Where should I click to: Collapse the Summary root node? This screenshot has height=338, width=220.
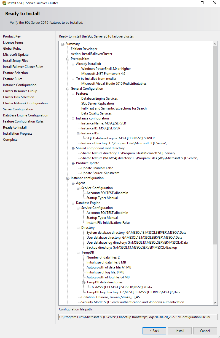pyautogui.click(x=63, y=44)
